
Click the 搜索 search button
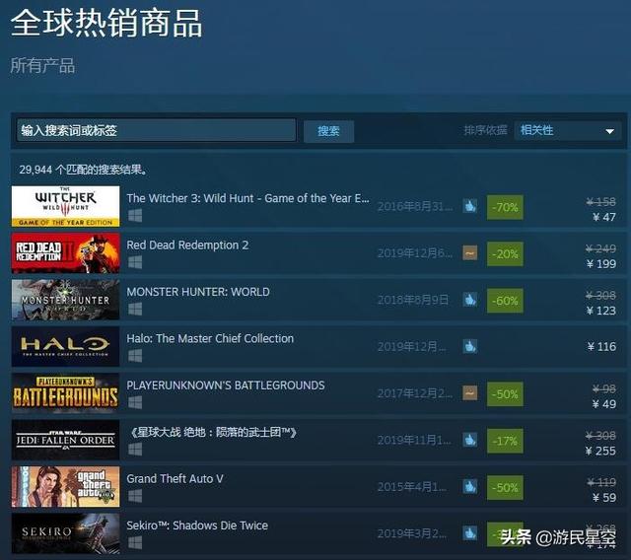(328, 131)
